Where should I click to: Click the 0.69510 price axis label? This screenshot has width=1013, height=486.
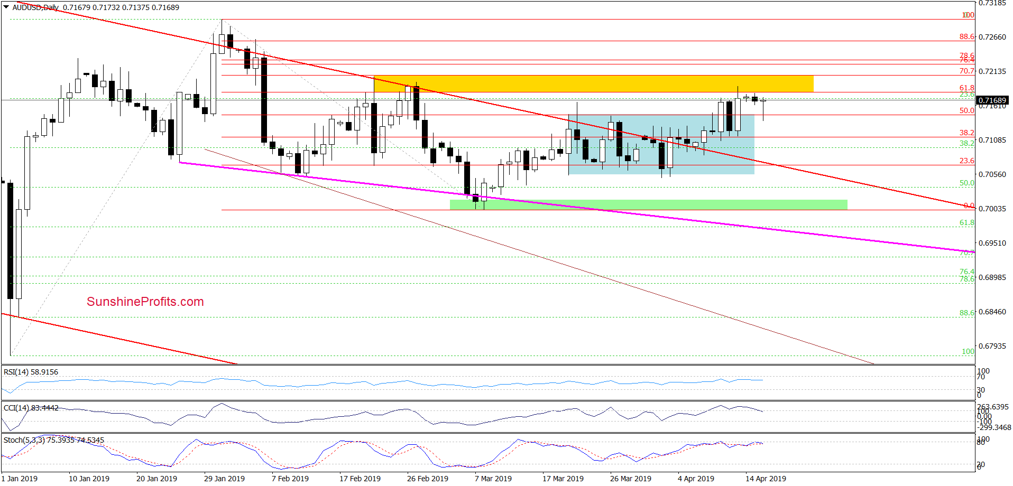tap(992, 243)
